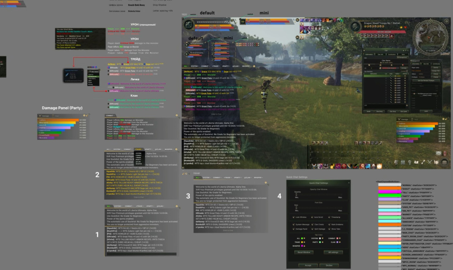Click the player bow portrait icon

tap(188, 25)
